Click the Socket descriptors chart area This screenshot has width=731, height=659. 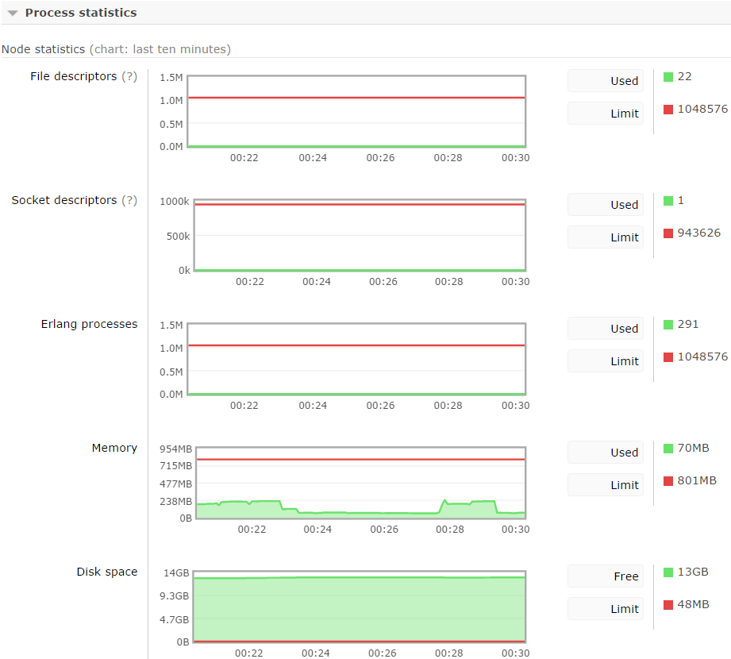click(360, 235)
